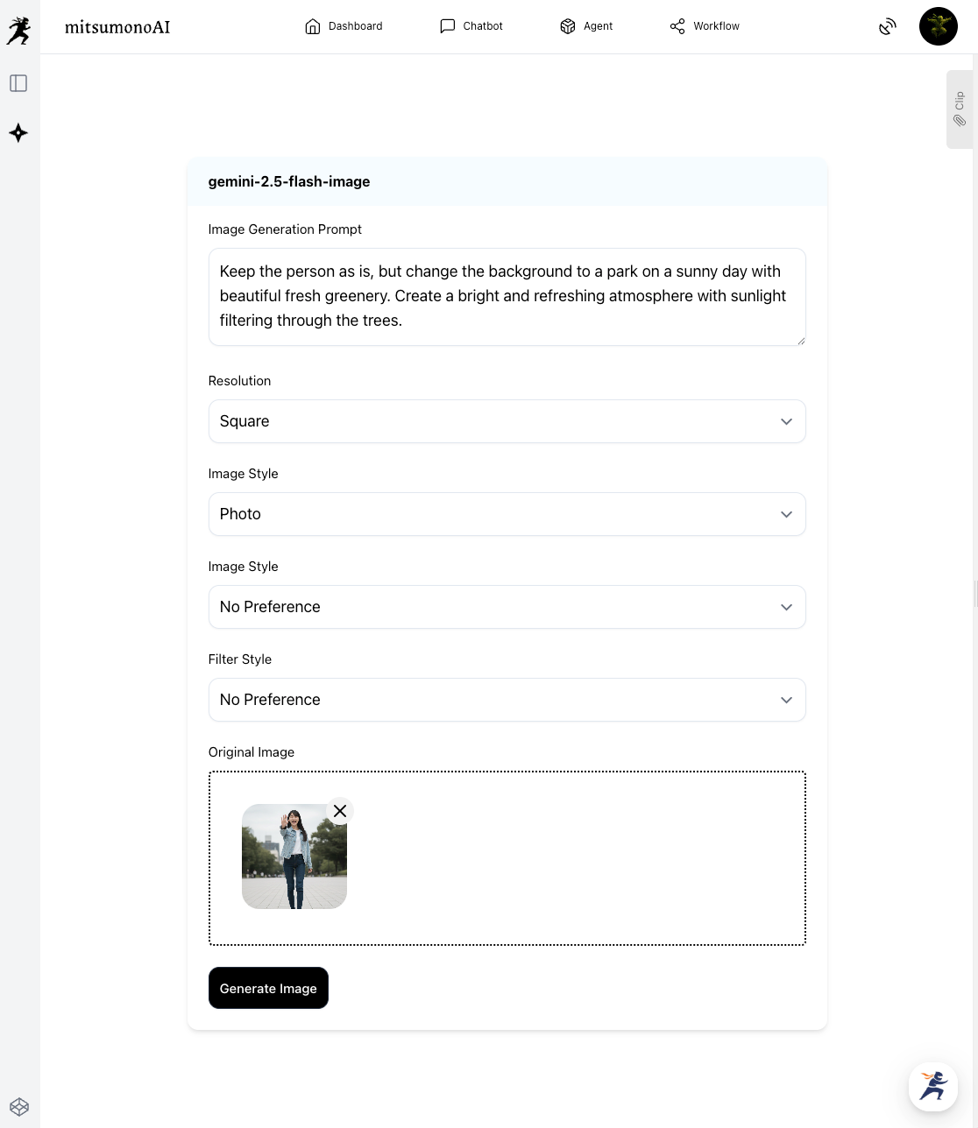This screenshot has width=978, height=1128.
Task: Open the Chatbot menu item
Action: [x=471, y=26]
